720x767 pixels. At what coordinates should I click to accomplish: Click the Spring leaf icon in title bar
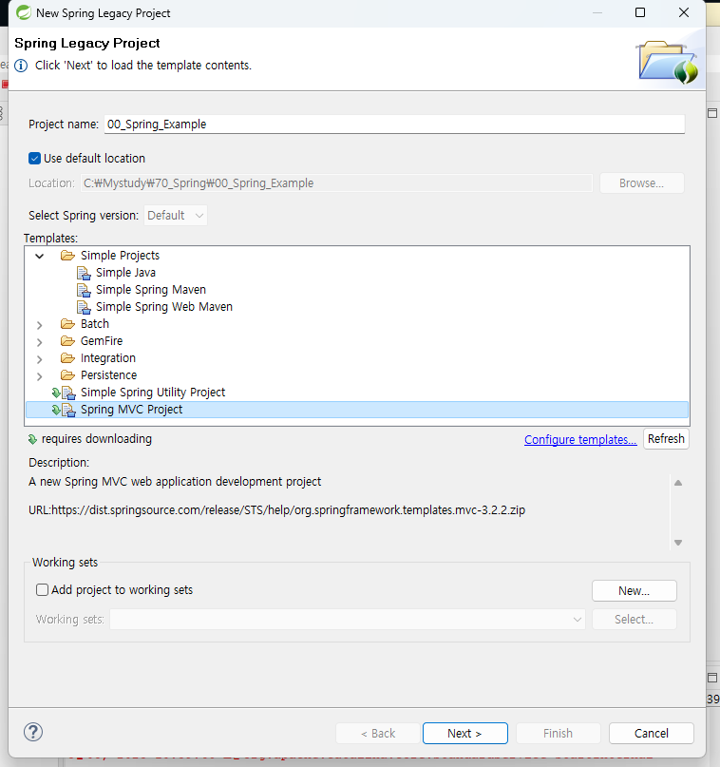23,12
